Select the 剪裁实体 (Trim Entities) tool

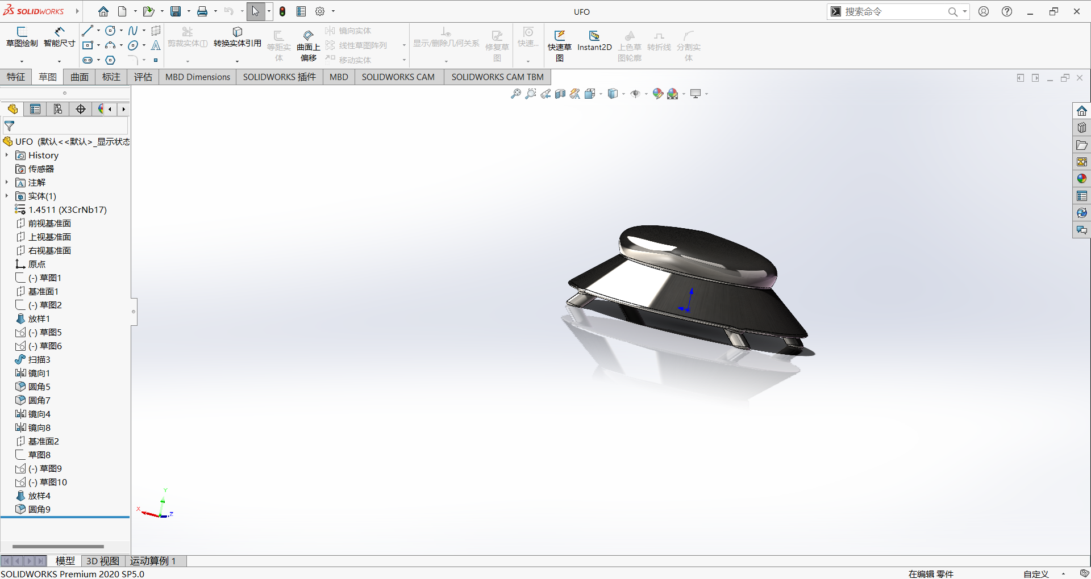tap(188, 39)
